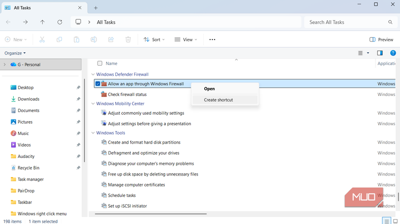
Task: Go forward with the right arrow
Action: (25, 22)
